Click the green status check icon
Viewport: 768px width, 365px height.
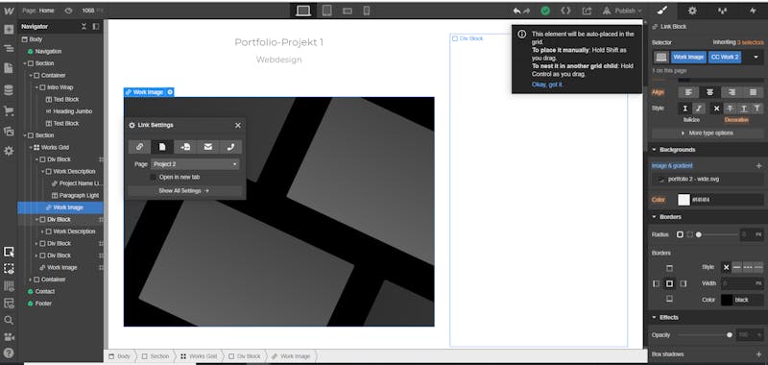pyautogui.click(x=545, y=11)
